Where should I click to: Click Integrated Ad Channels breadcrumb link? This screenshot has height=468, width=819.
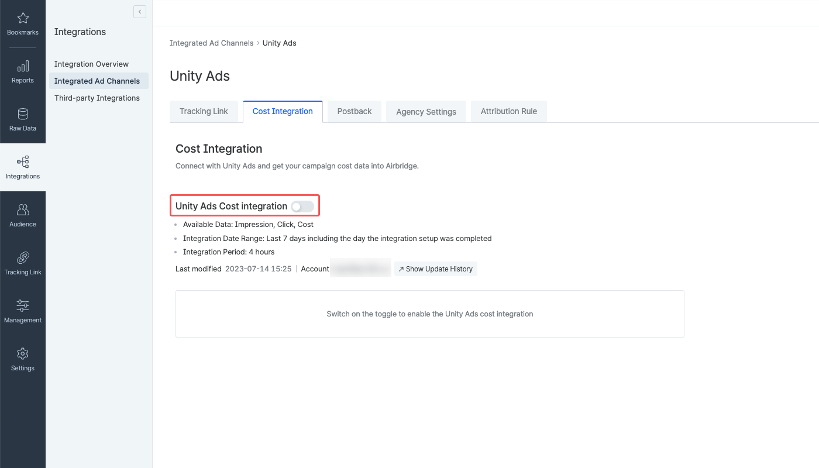pyautogui.click(x=211, y=43)
